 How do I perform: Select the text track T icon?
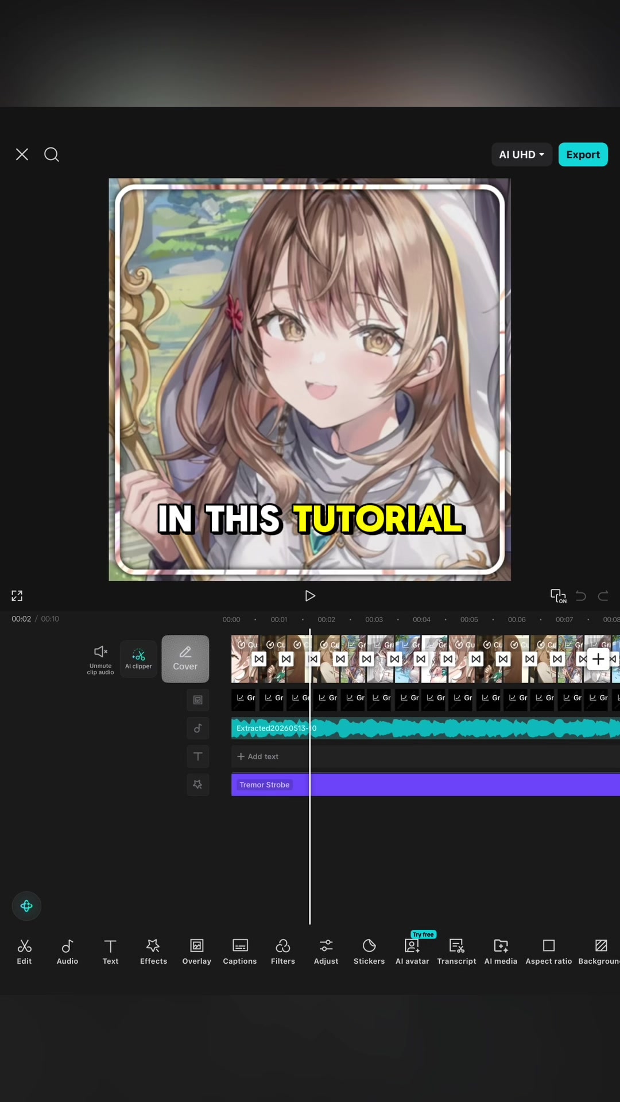198,756
